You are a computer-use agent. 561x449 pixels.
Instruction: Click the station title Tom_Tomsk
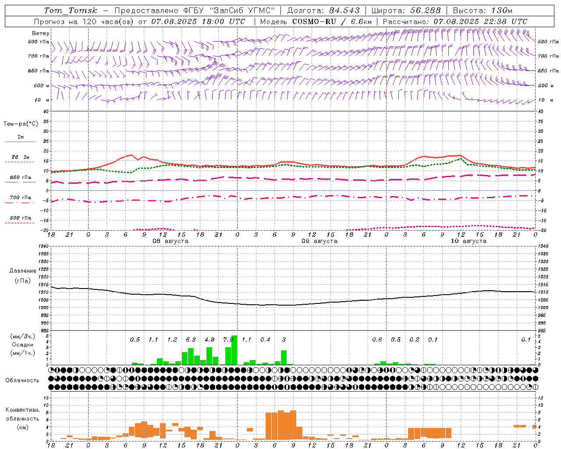pyautogui.click(x=71, y=11)
